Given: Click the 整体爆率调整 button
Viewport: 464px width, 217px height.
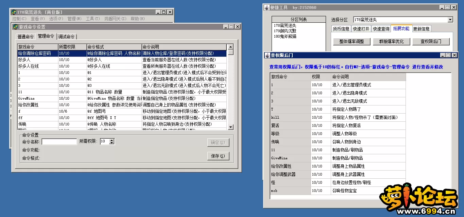Looking at the screenshot, I should (x=351, y=41).
